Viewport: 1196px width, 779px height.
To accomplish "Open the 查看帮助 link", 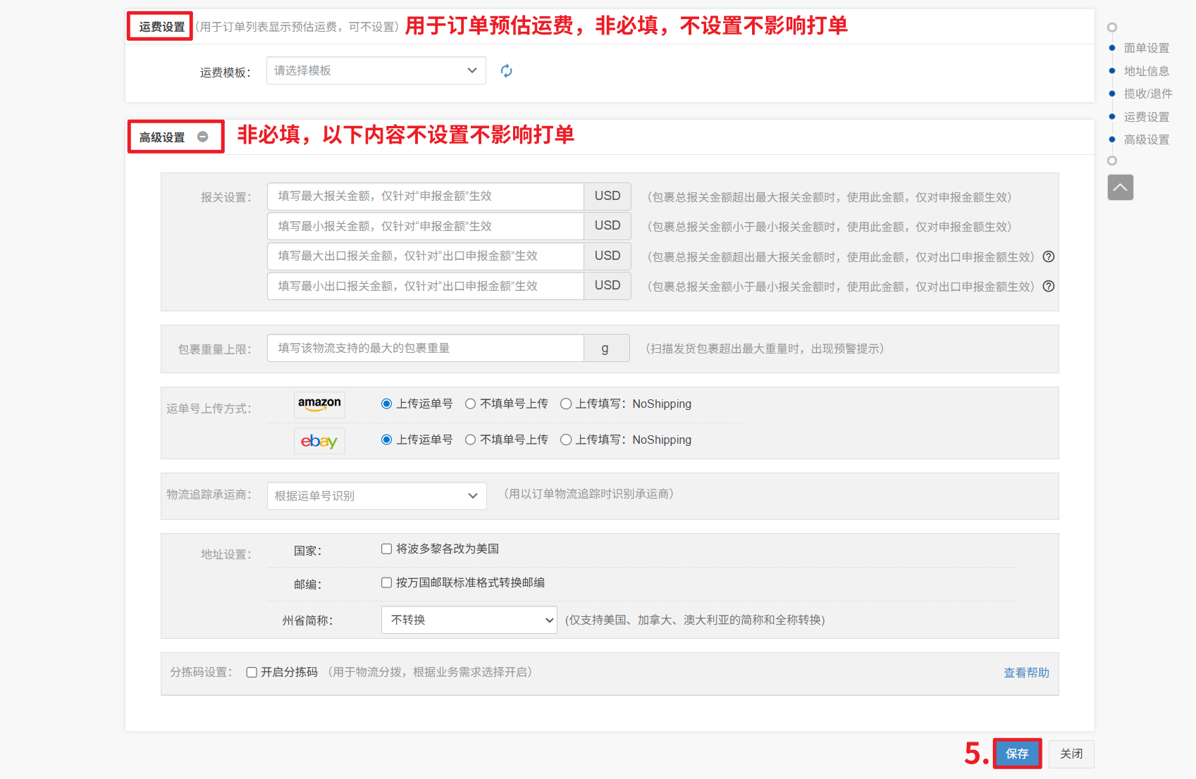I will tap(1026, 673).
